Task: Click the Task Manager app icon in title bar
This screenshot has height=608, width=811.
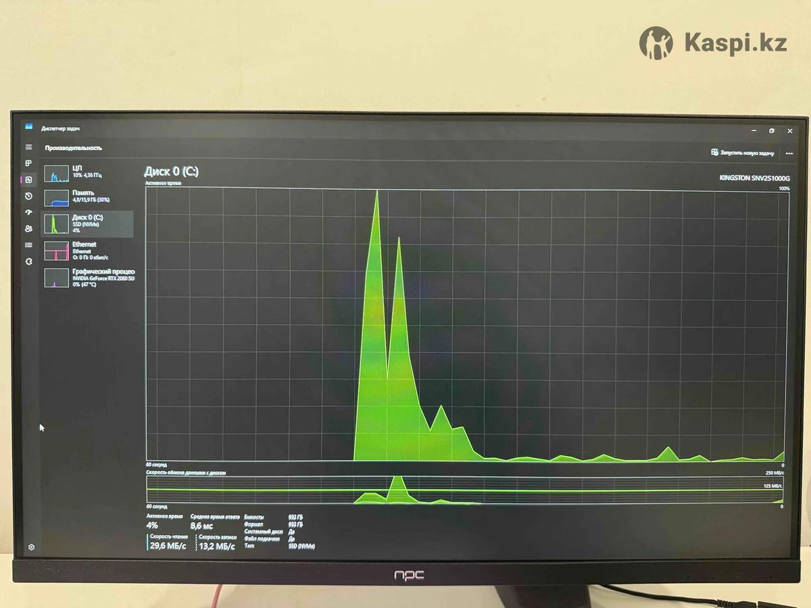Action: 29,127
